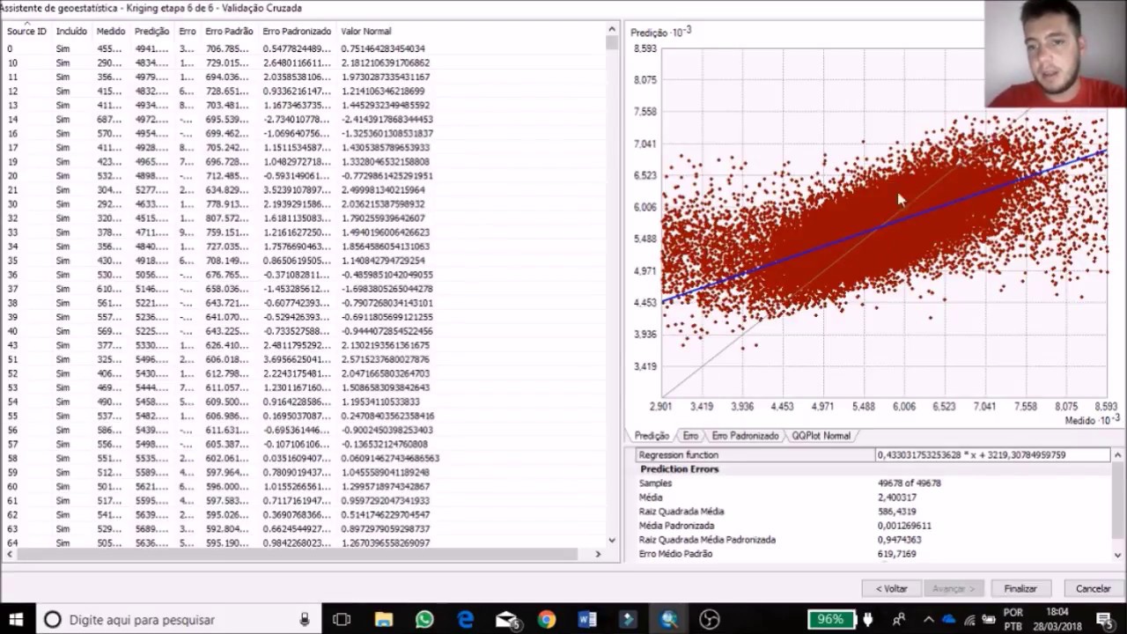Open the Mail app from the taskbar
Screen dimensions: 1127x634
[506, 620]
